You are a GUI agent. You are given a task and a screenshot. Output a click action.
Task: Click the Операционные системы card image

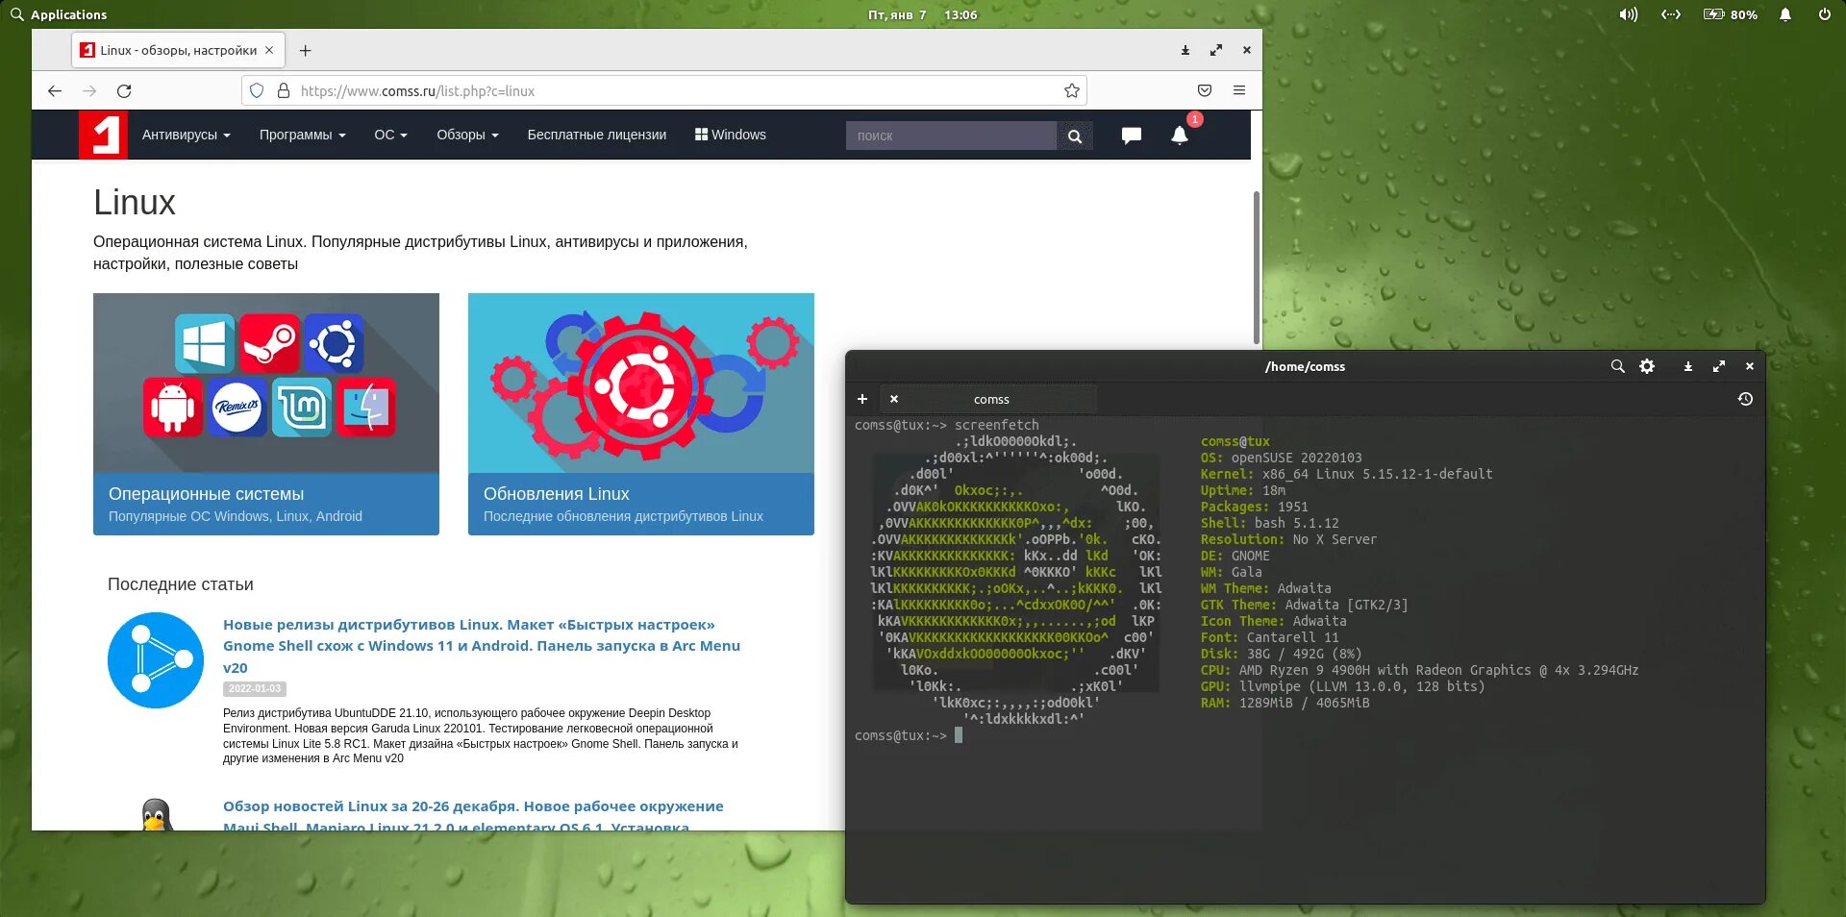(266, 383)
